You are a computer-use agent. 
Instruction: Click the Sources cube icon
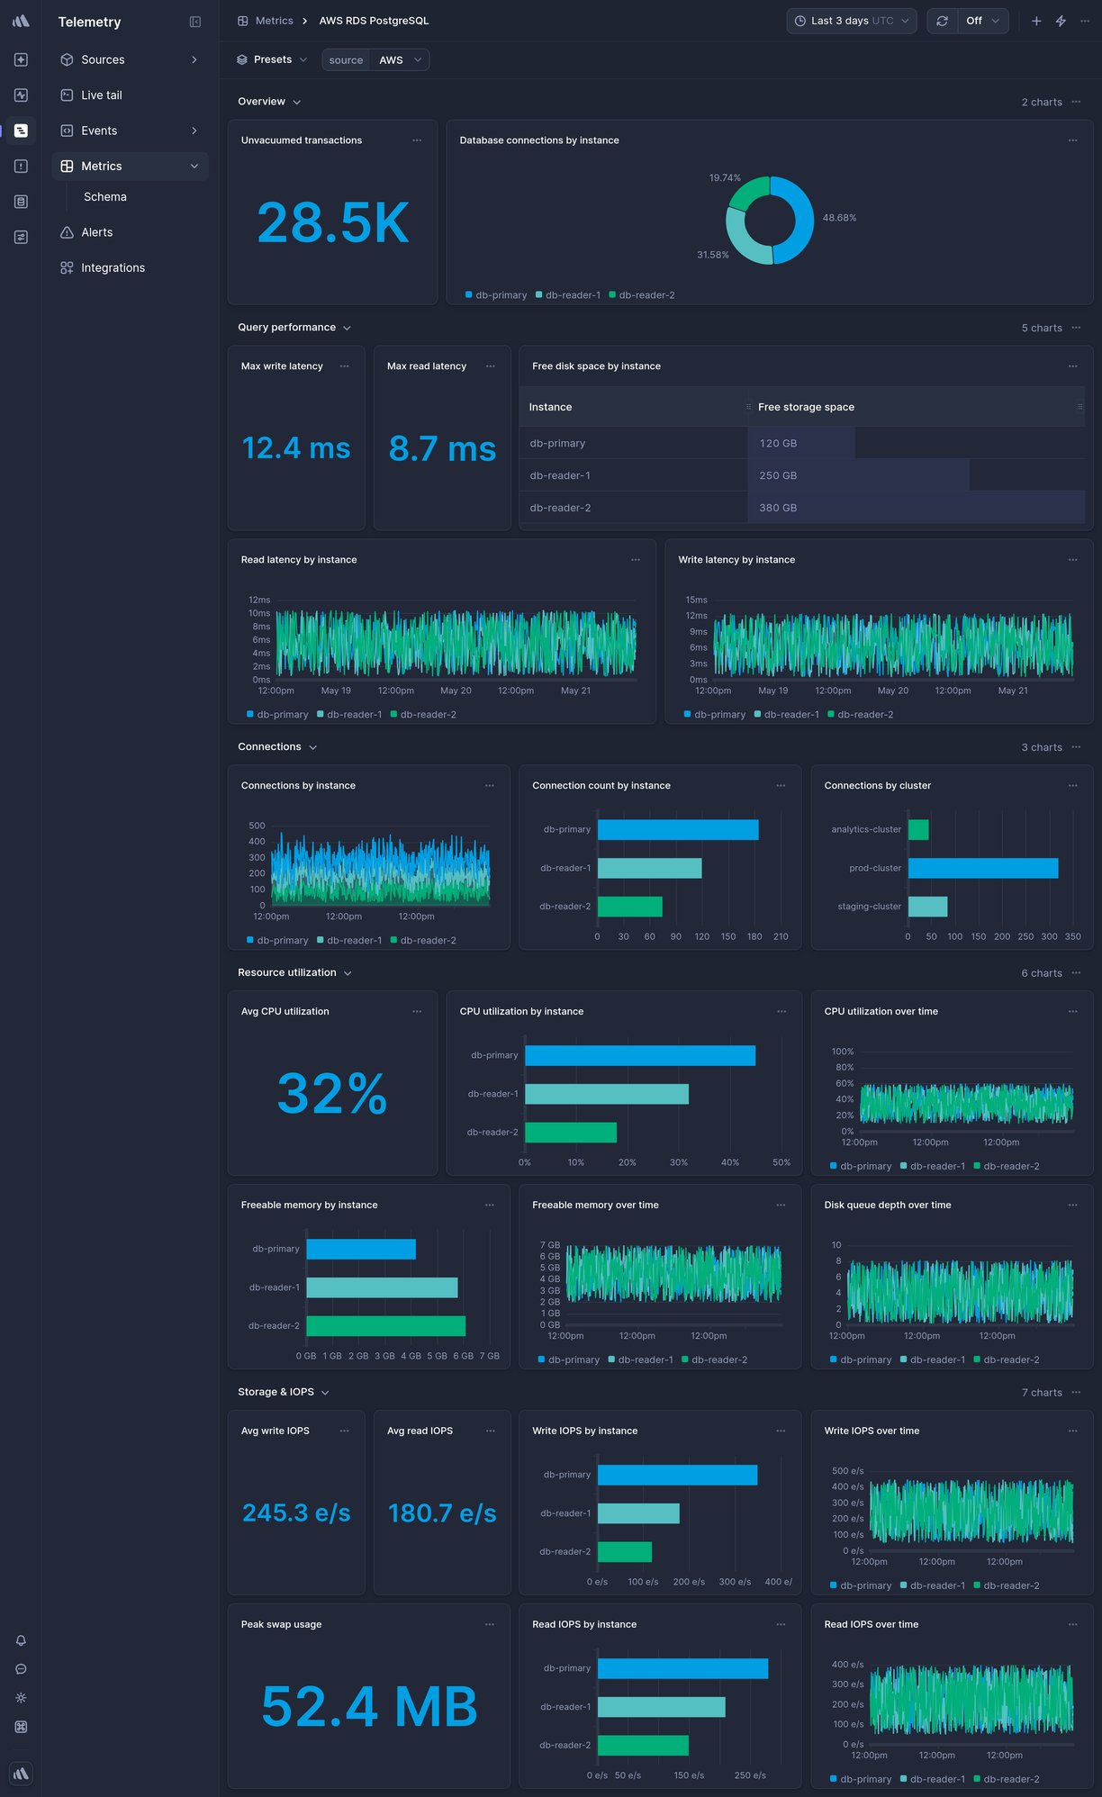point(67,59)
